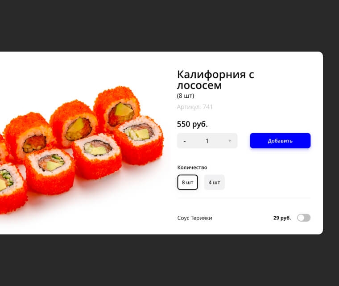Click the dark overlay below the product card
Image resolution: width=339 pixels, height=286 pixels.
169,260
